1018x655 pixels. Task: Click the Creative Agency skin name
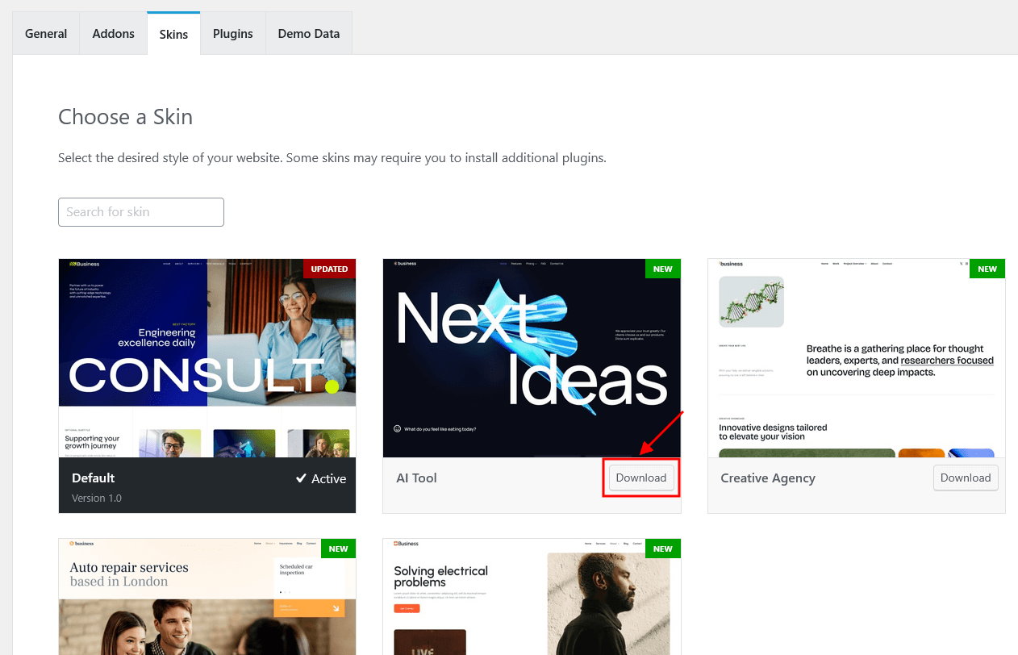(x=767, y=478)
